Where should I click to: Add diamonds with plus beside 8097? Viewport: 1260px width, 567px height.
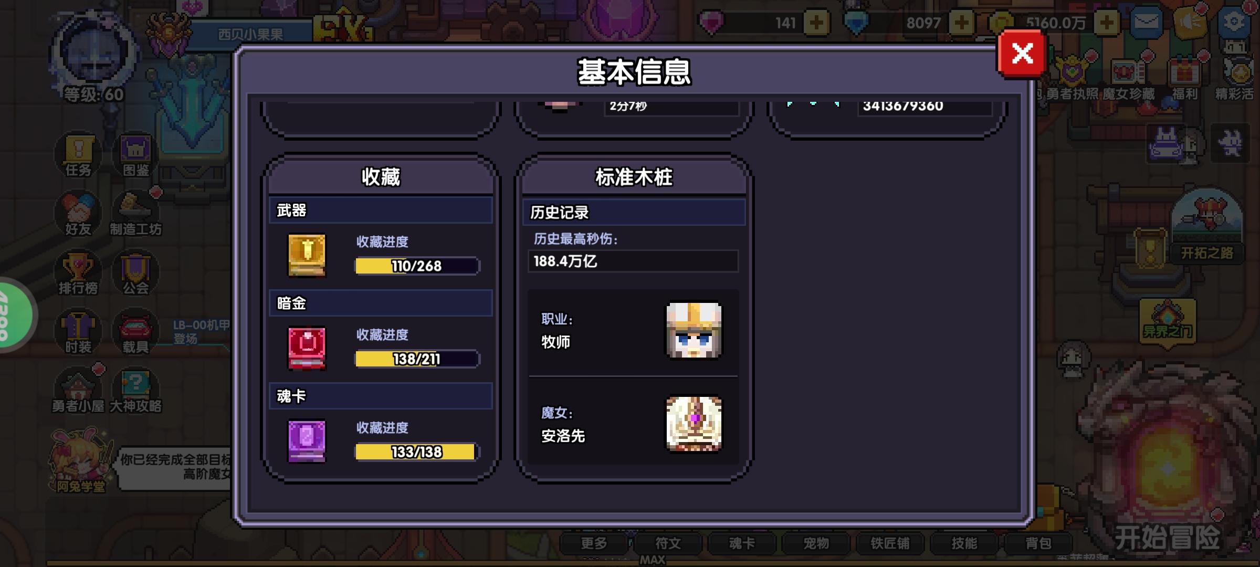(x=962, y=23)
